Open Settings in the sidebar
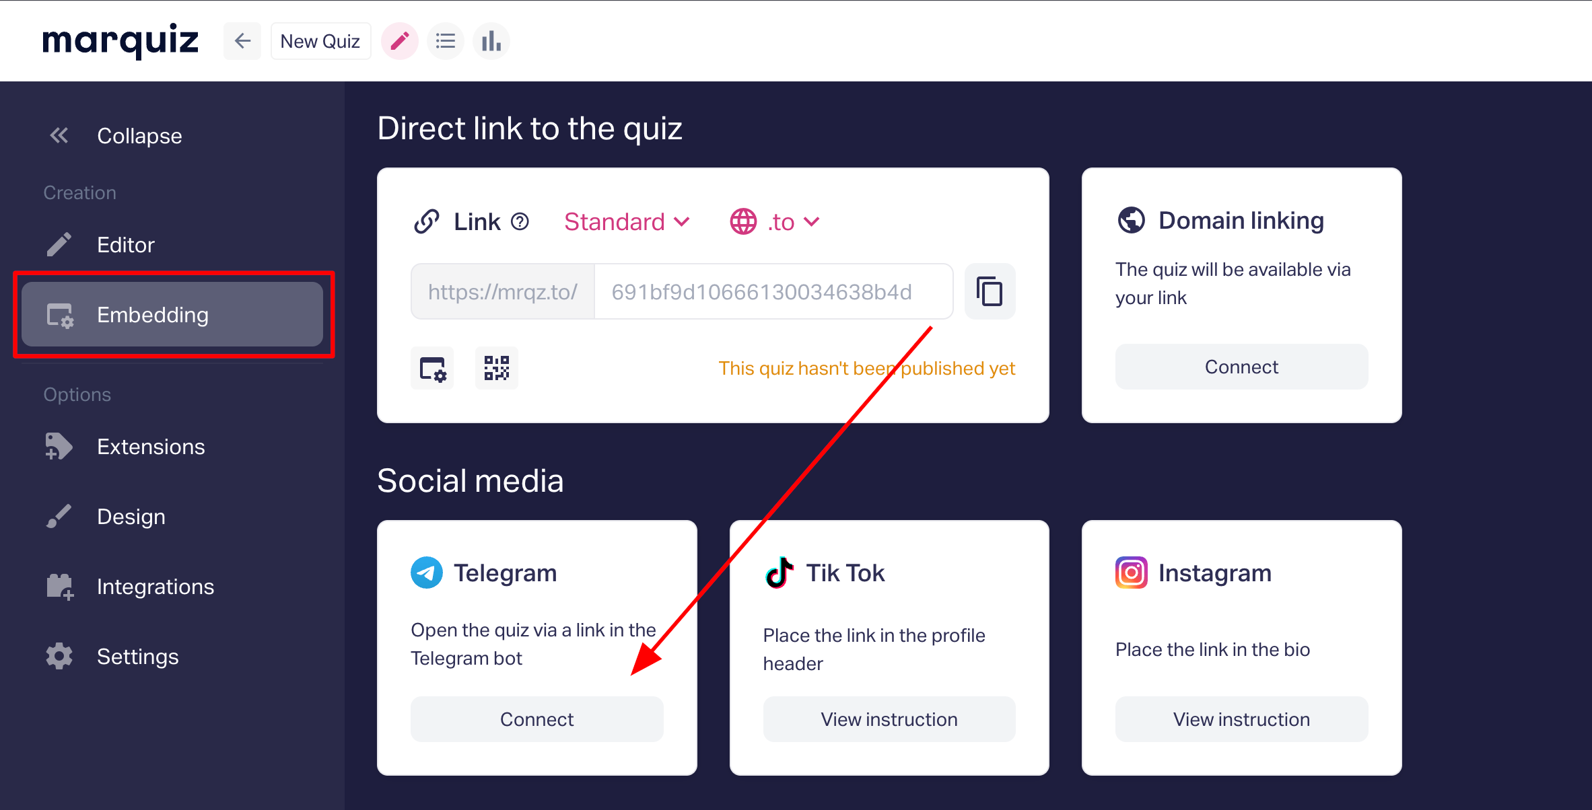This screenshot has width=1592, height=810. tap(138, 657)
